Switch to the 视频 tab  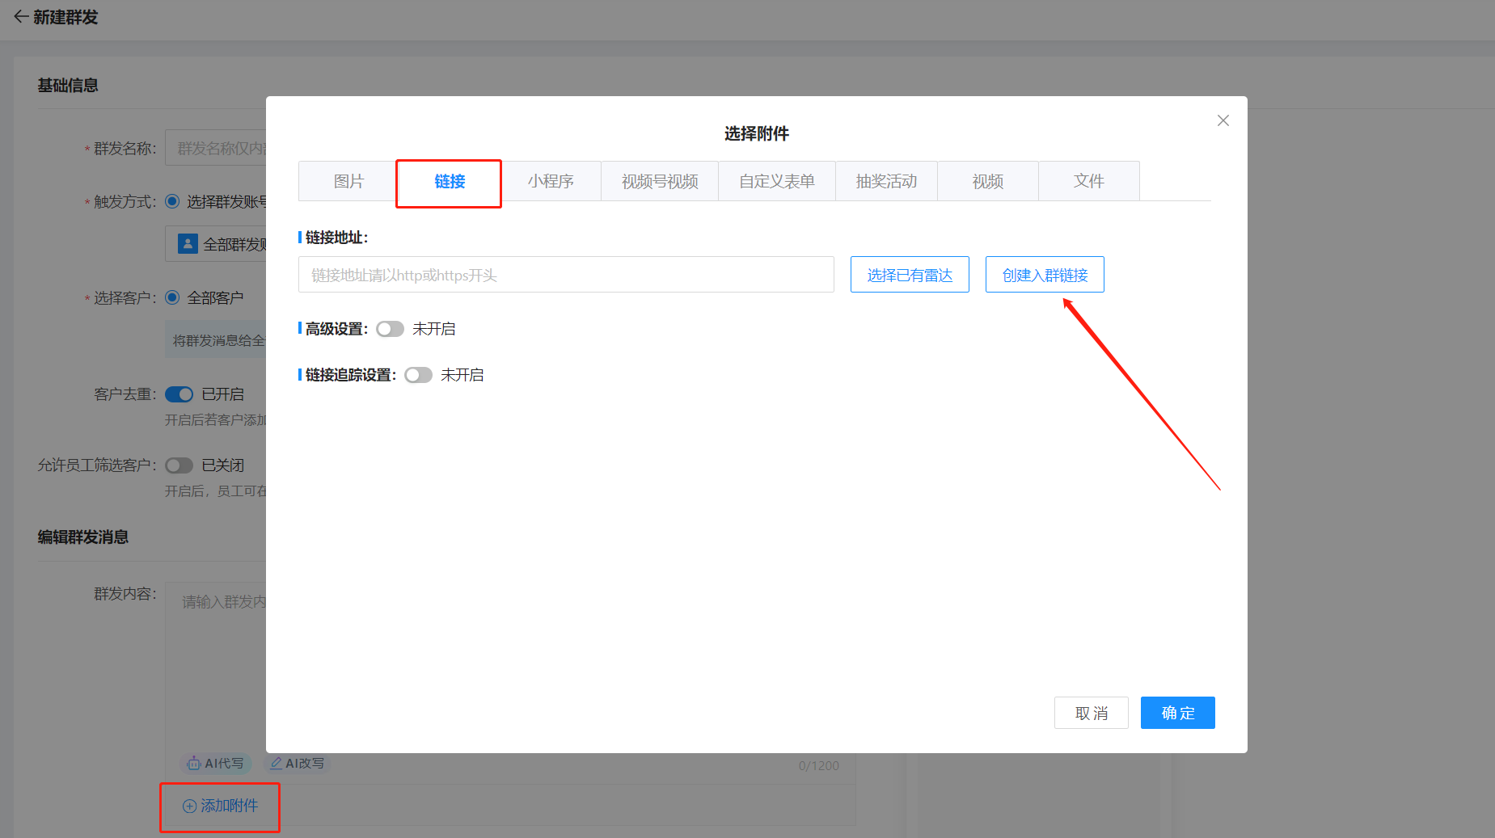988,181
